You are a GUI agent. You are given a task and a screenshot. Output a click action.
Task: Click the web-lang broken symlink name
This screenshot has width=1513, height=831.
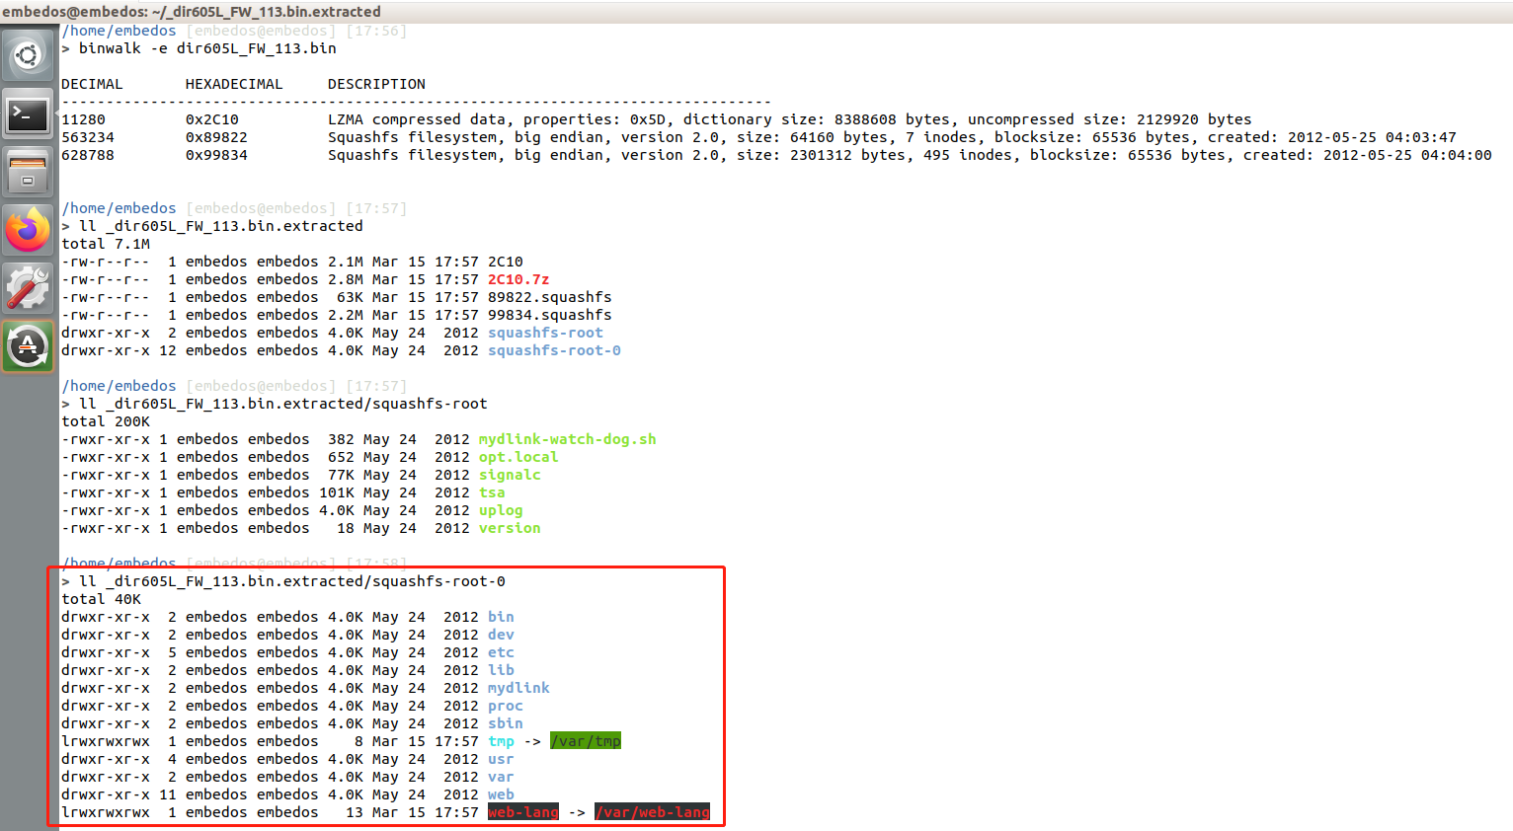pyautogui.click(x=523, y=812)
